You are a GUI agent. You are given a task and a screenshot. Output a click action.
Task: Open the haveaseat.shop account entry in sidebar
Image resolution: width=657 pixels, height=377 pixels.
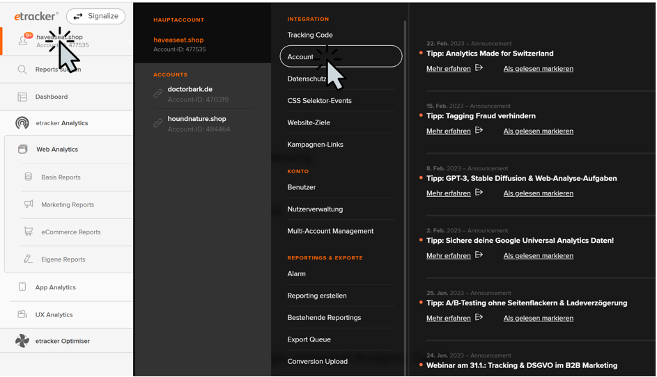(x=68, y=41)
